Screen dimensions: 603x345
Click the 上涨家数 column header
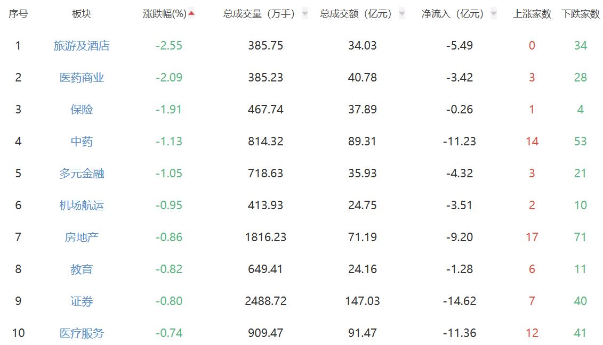click(532, 14)
